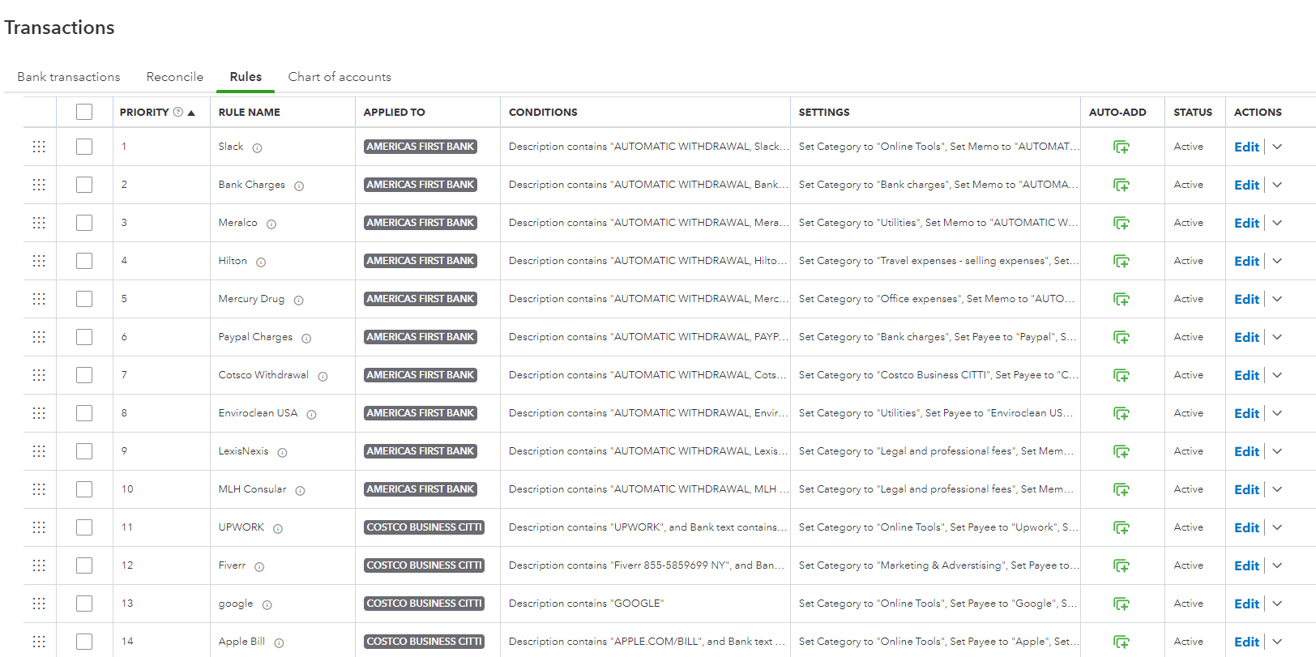This screenshot has width=1316, height=657.
Task: Click the auto-add icon in the Apple Bill row
Action: [x=1122, y=642]
